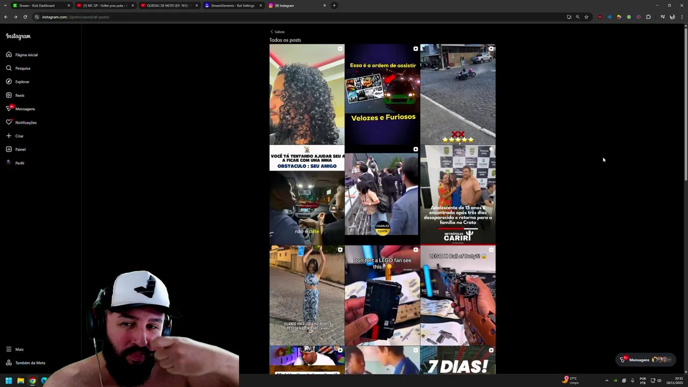Screen dimensions: 688x387
Task: Open Notificações heart icon
Action: tap(9, 122)
